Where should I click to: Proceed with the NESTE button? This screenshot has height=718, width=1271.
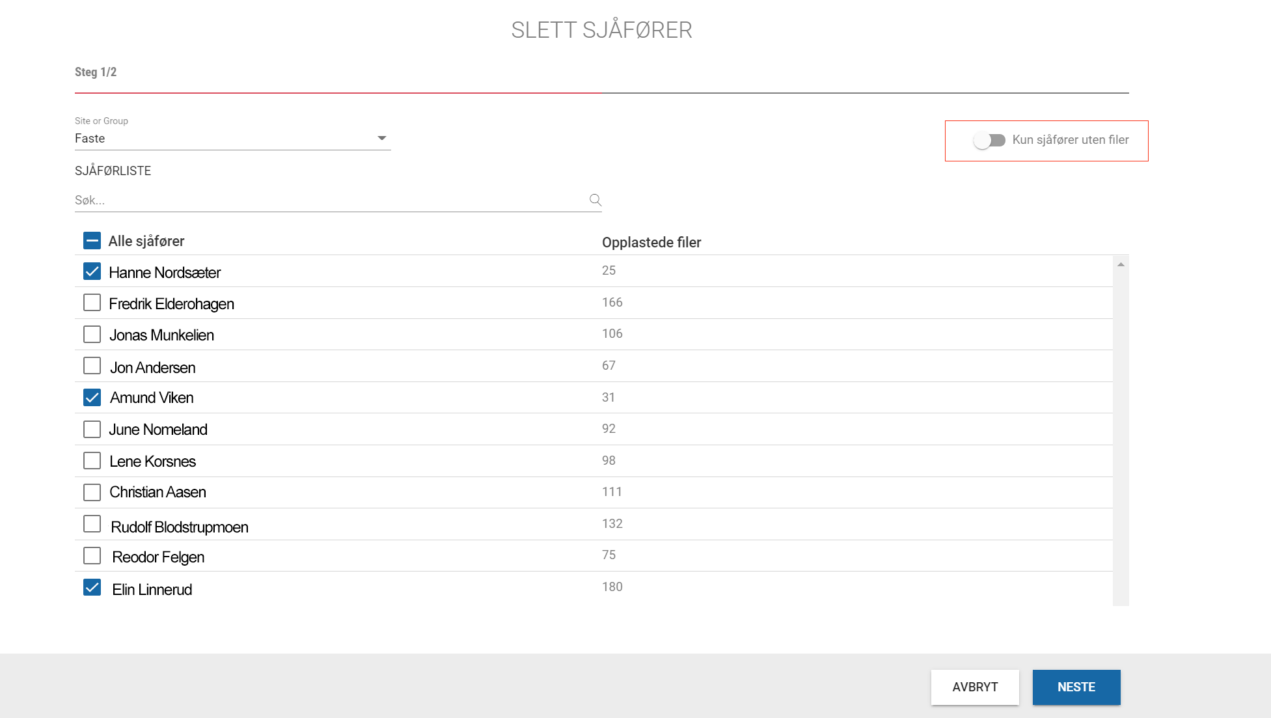(x=1076, y=687)
